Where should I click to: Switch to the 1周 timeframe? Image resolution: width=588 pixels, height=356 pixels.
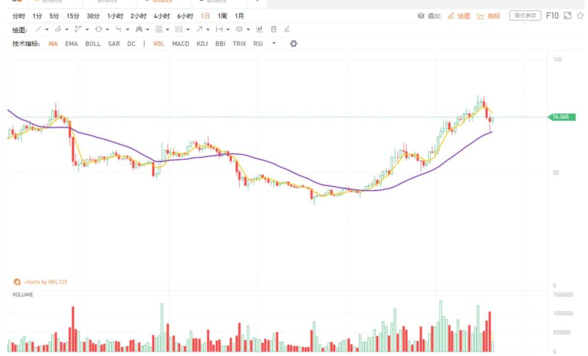click(222, 16)
